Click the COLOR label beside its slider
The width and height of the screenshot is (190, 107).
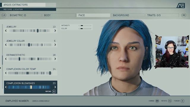64,29
